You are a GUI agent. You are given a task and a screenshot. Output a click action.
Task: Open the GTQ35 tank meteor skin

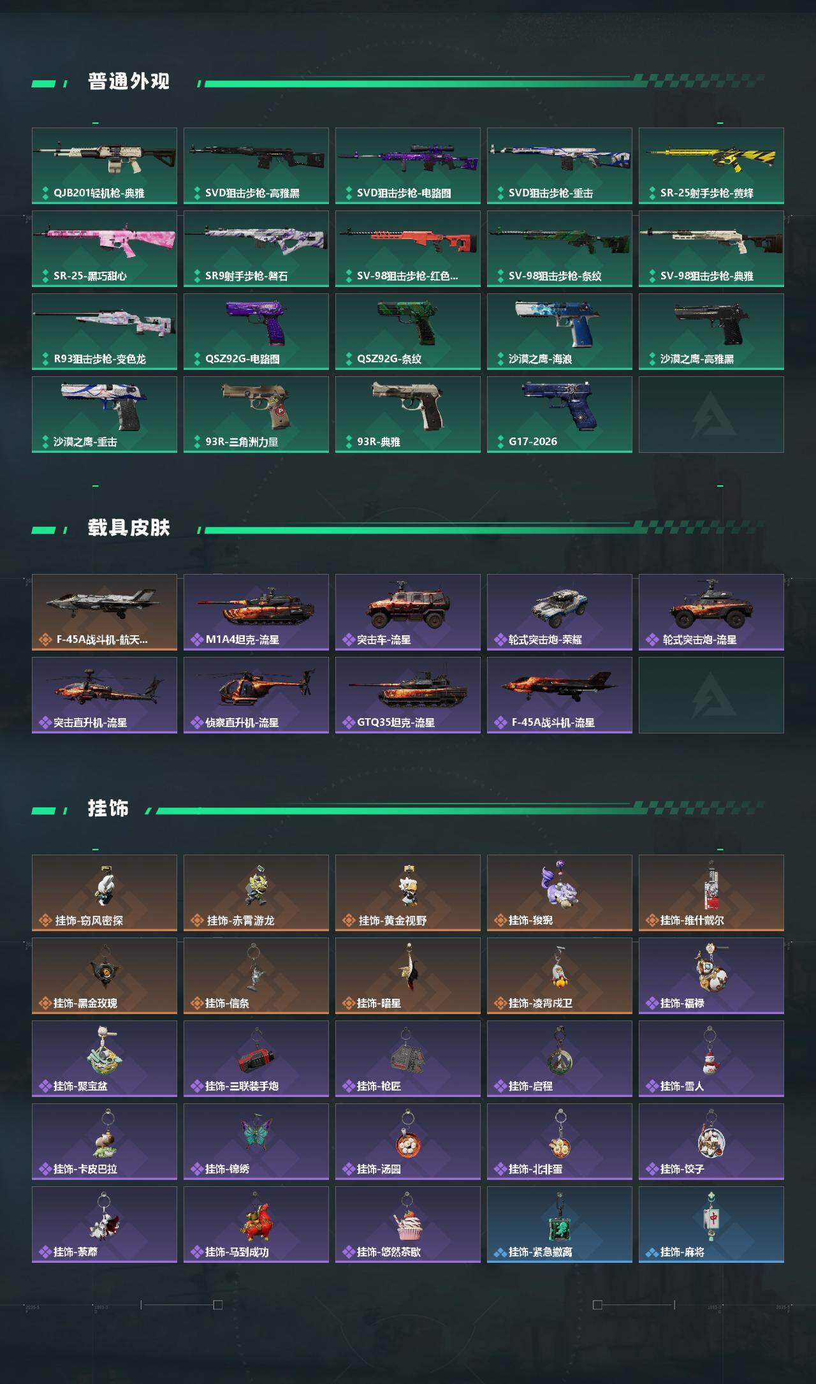408,695
